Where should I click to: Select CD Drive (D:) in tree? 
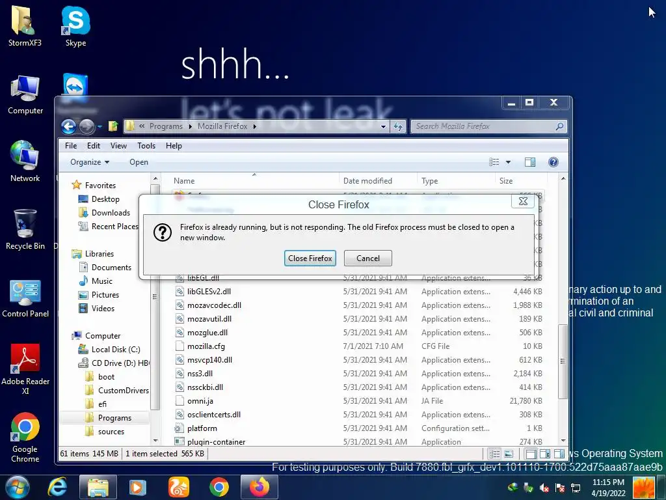point(120,363)
